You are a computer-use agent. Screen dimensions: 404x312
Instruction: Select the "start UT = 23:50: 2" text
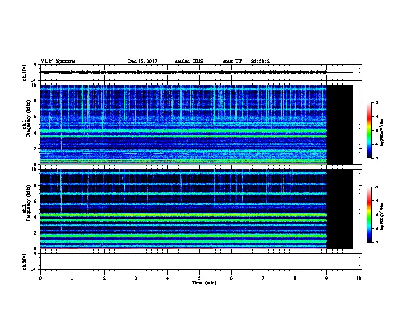[246, 61]
